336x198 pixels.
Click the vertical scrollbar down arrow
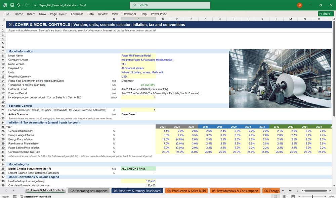[x=334, y=186]
